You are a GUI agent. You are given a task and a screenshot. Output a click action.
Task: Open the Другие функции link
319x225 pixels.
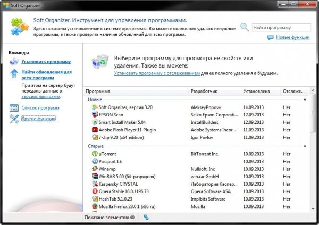(38, 119)
